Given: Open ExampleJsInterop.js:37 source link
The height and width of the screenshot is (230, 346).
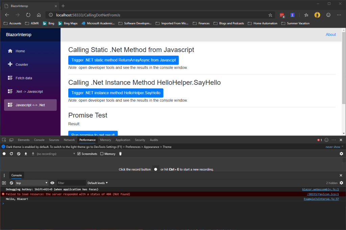Looking at the screenshot, I should point(321,199).
